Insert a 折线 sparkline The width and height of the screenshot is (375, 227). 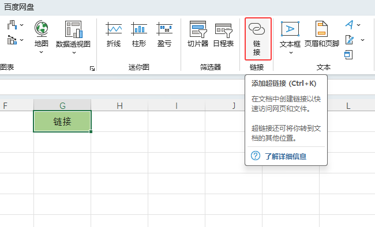pos(114,35)
